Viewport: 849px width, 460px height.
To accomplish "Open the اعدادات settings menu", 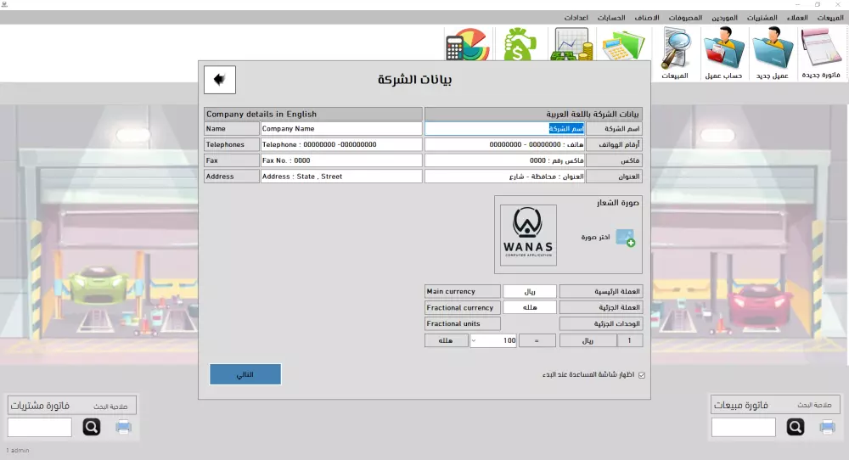I will 576,18.
